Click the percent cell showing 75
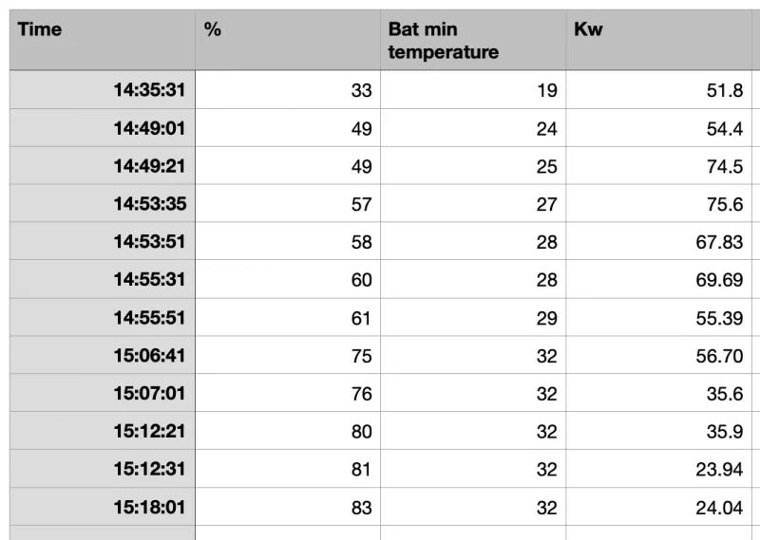 point(361,356)
